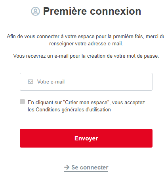Click the empty right side of the e-mail box
Image resolution: width=164 pixels, height=177 pixels.
pyautogui.click(x=119, y=82)
